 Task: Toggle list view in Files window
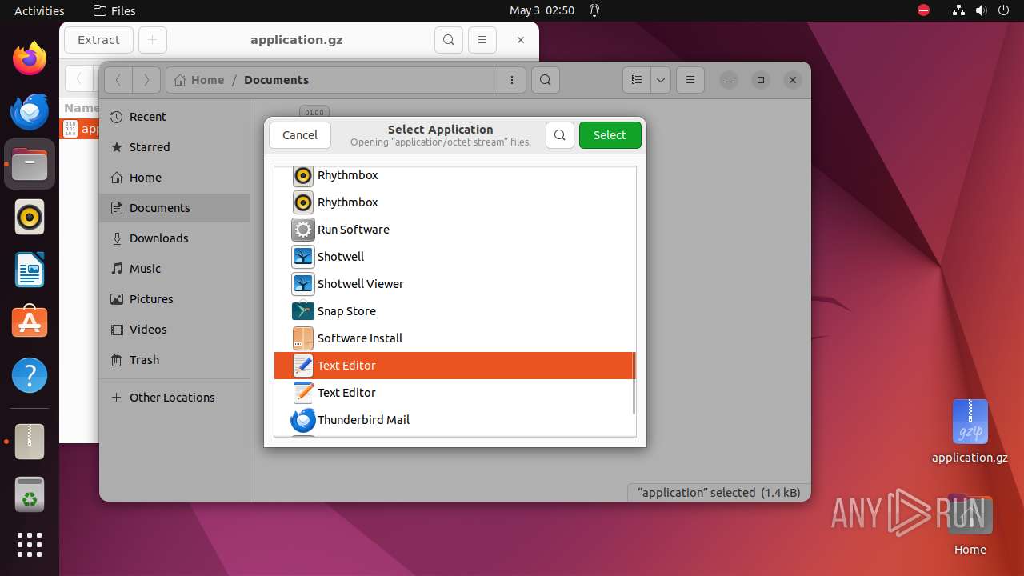click(637, 80)
